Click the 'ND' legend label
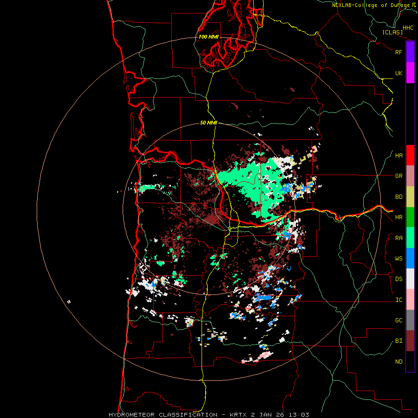 pos(398,362)
